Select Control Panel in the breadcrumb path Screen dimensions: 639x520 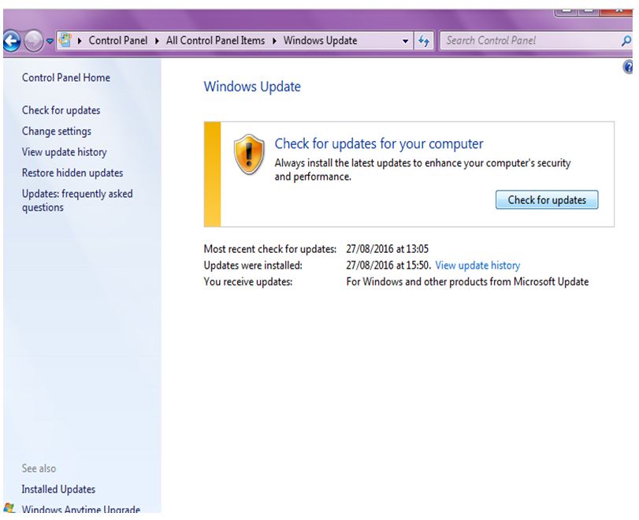[x=118, y=41]
